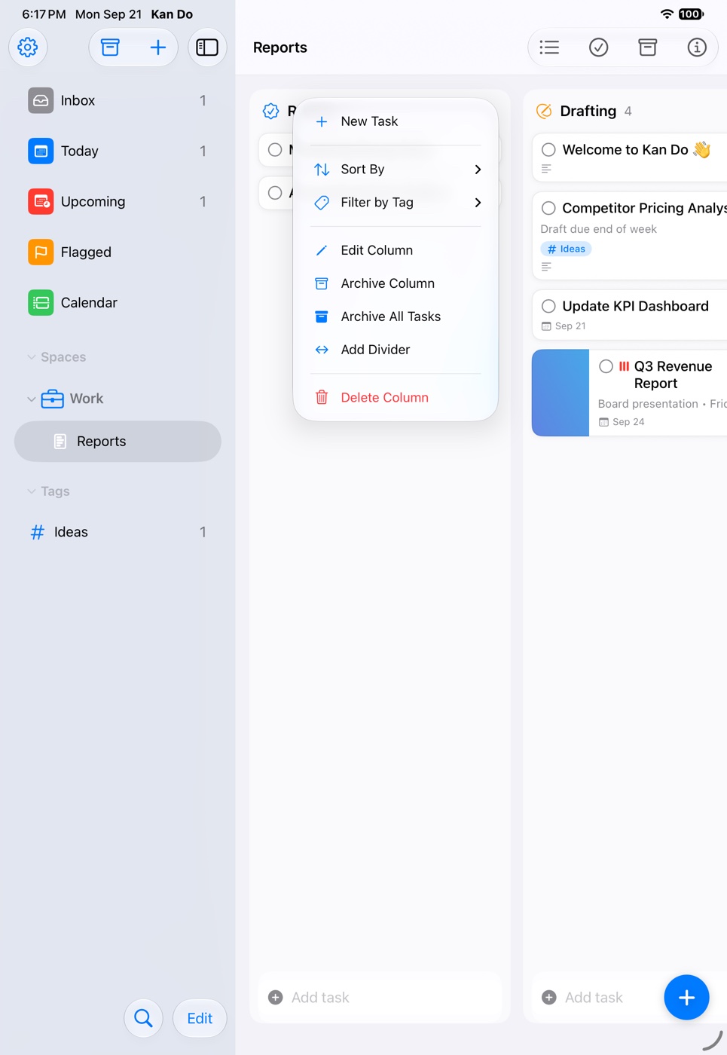Click Add task in the left column
727x1055 pixels.
coord(380,998)
